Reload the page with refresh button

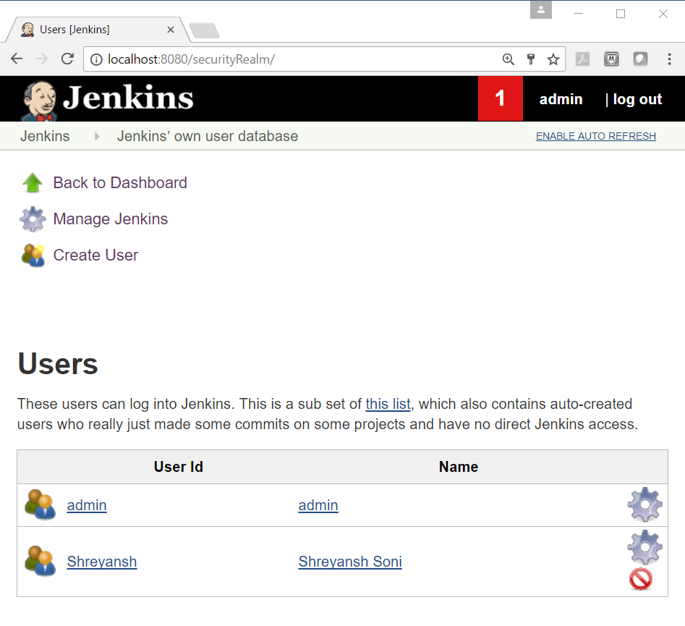[x=67, y=59]
